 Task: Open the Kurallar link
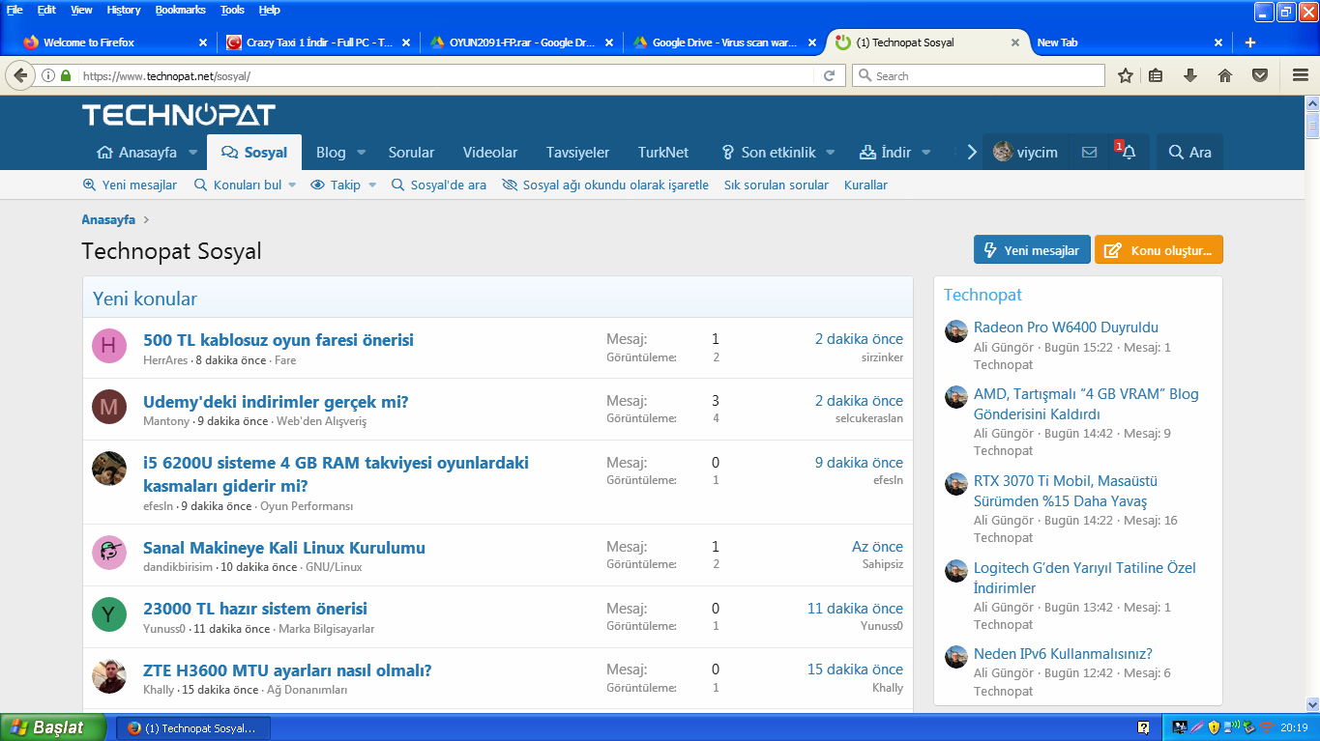pyautogui.click(x=865, y=185)
